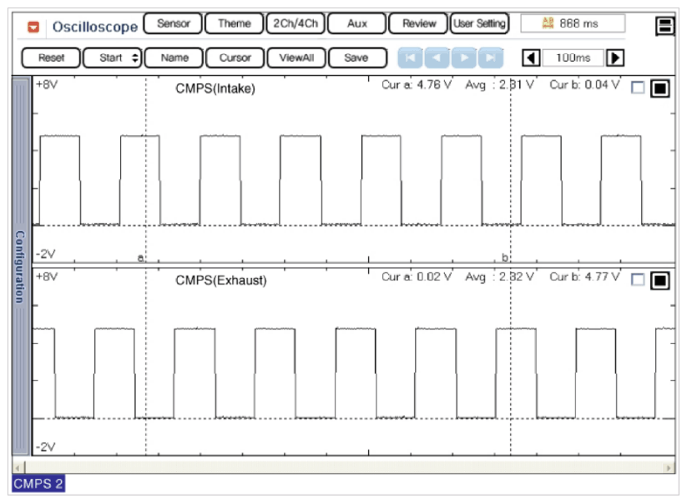The width and height of the screenshot is (687, 503).
Task: Switch to 2Ch/4Ch channel mode
Action: pyautogui.click(x=296, y=23)
